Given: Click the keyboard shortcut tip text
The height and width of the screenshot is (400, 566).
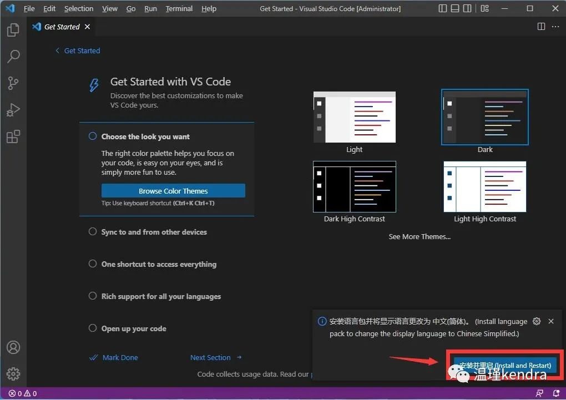Looking at the screenshot, I should point(158,203).
